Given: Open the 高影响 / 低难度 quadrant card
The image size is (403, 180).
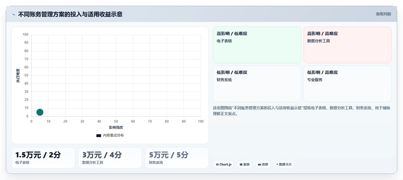Looking at the screenshot, I should click(257, 45).
